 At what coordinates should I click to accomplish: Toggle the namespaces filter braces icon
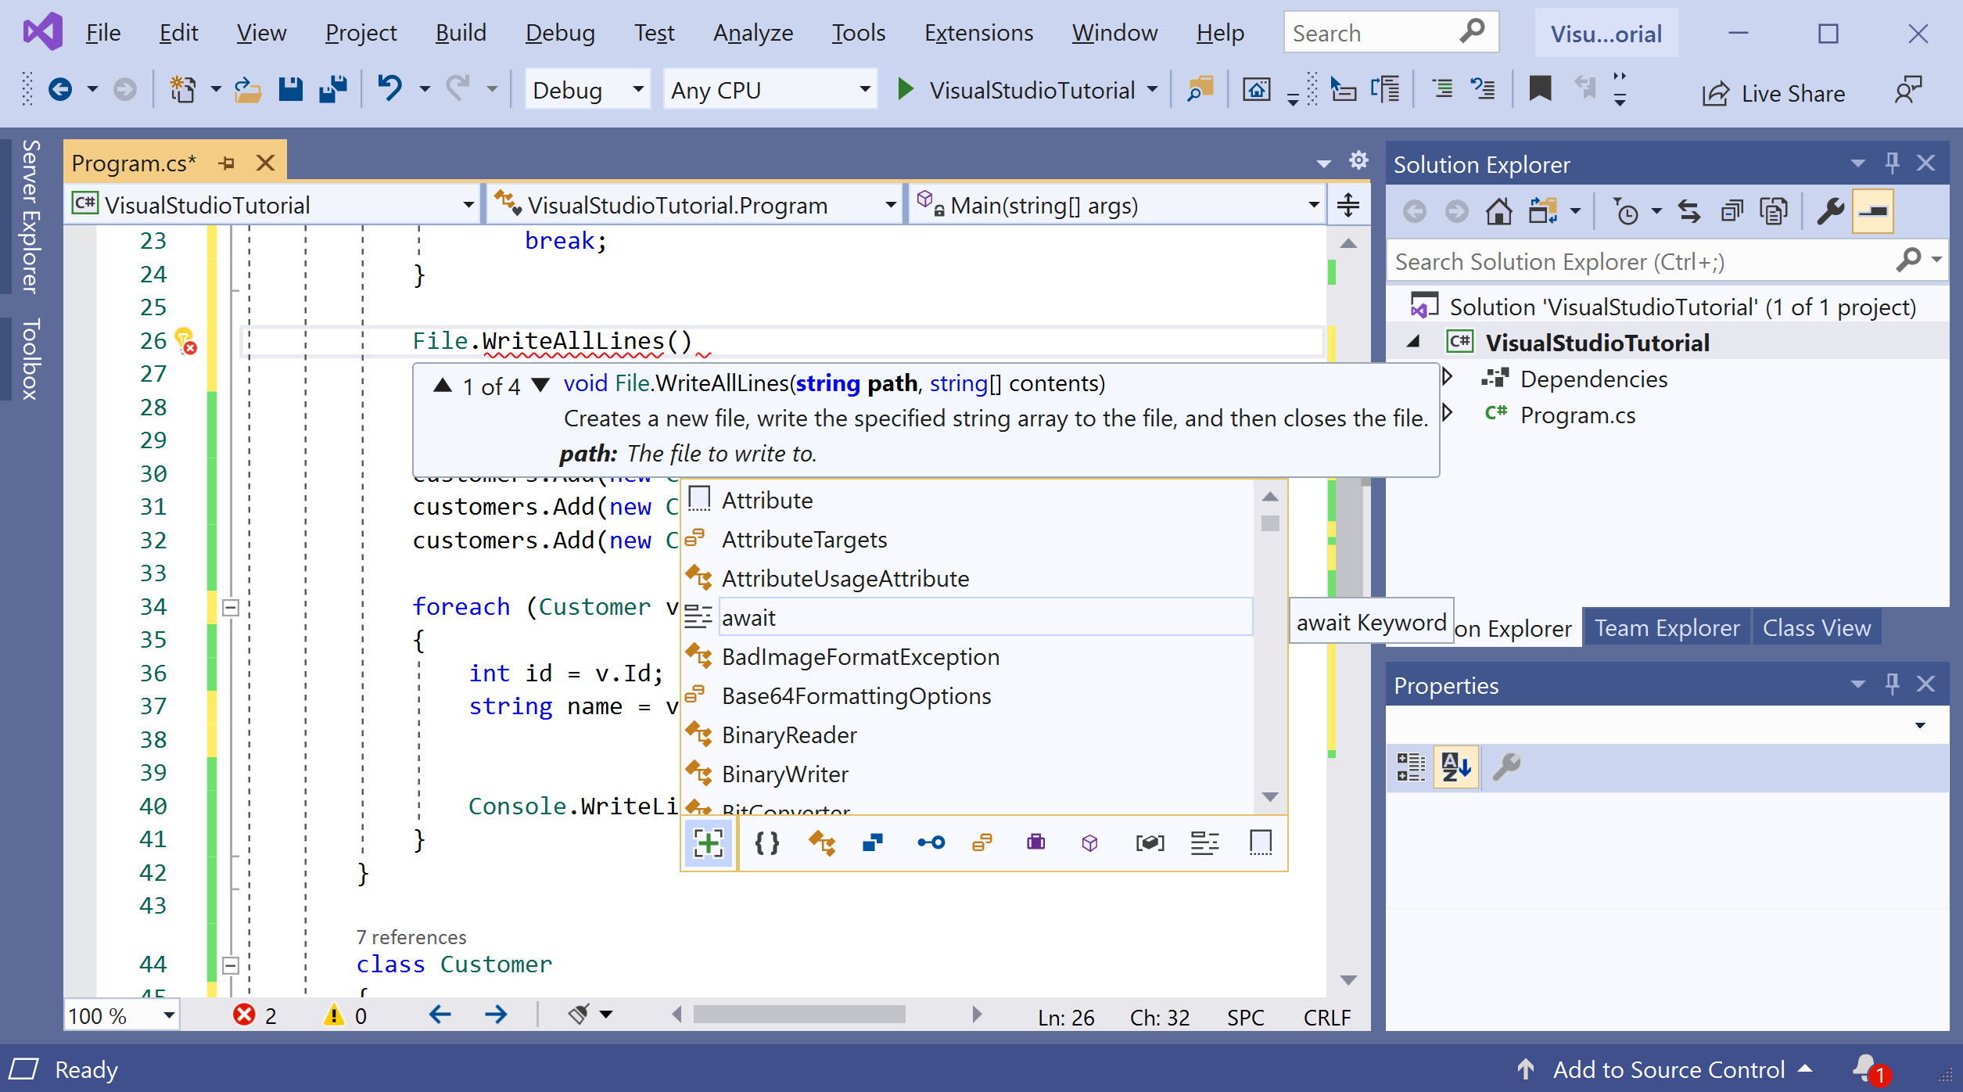766,843
